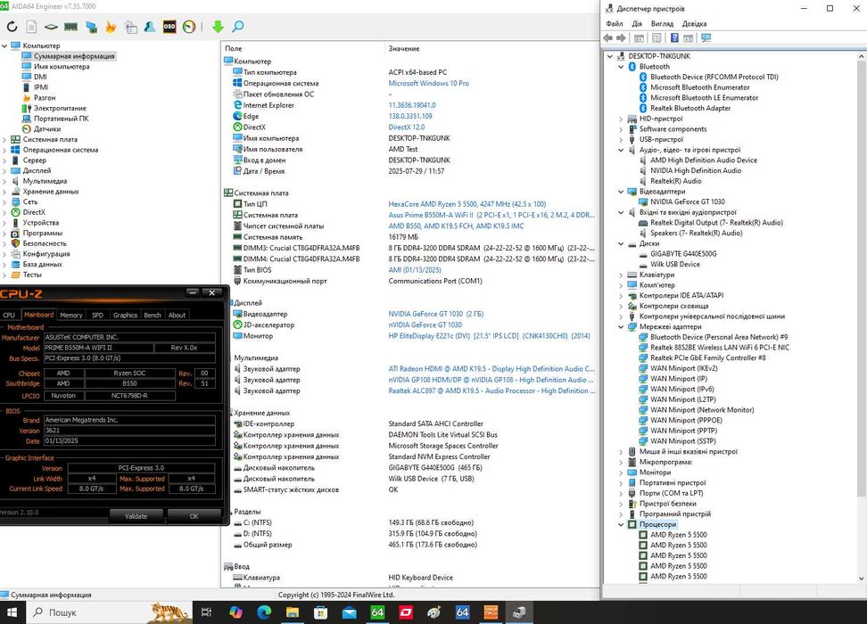867x624 pixels.
Task: Click the Поле column header
Action: (x=234, y=49)
